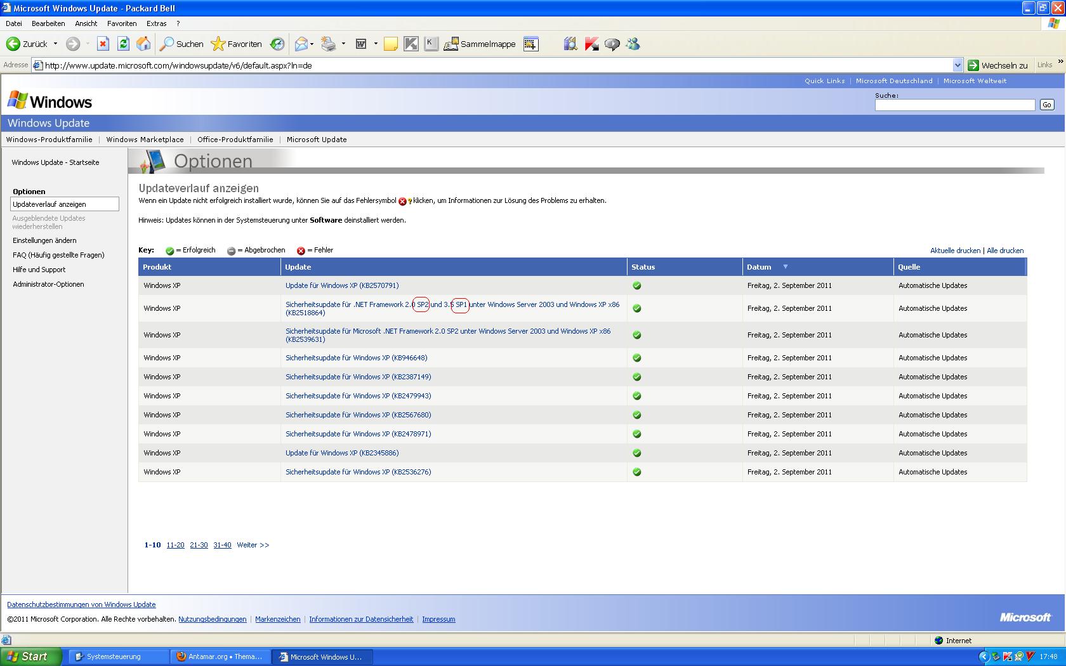Open the Sammelmappe toolbar button

(480, 44)
